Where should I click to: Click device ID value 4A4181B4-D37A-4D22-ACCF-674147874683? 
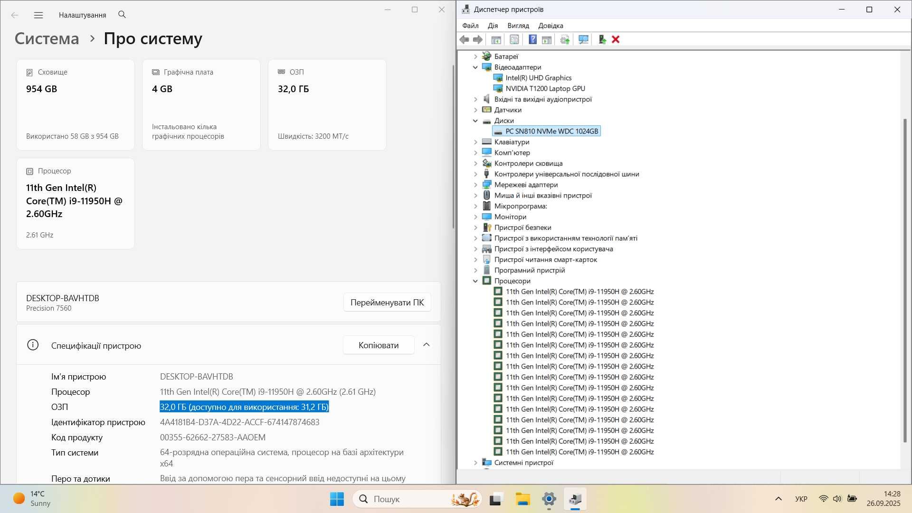coord(239,422)
